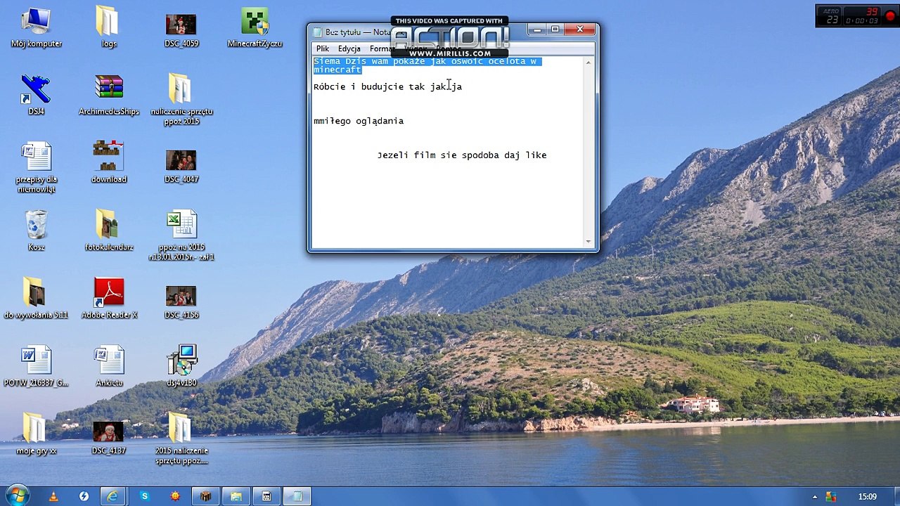Screen dimensions: 900x506
Task: Select the ArchimedesShips archive icon
Action: tap(108, 96)
